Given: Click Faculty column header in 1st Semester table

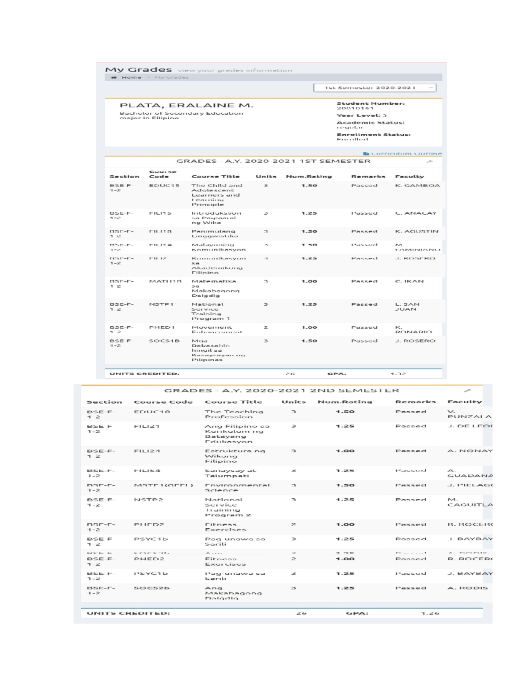Looking at the screenshot, I should coord(409,177).
